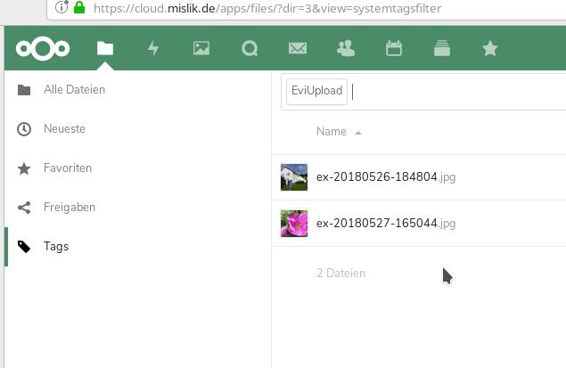The width and height of the screenshot is (566, 368).
Task: Open the Talk chat icon
Action: click(x=250, y=48)
